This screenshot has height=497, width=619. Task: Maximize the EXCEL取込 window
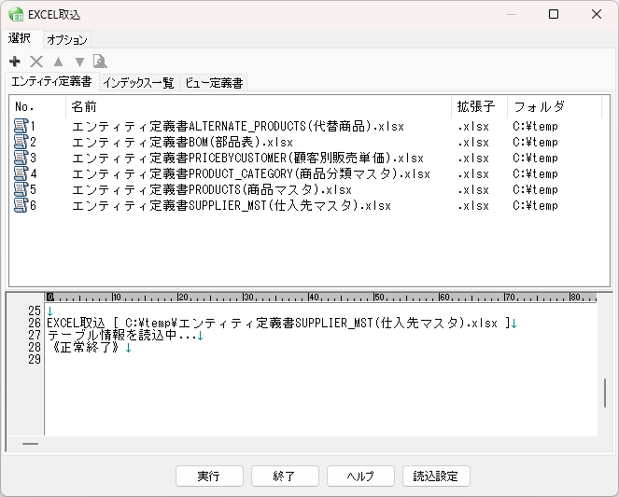[554, 14]
